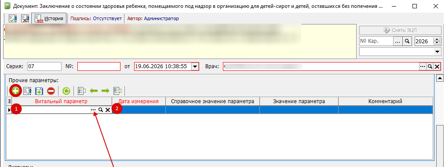Click the document date and time field
The height and width of the screenshot is (167, 445).
163,66
